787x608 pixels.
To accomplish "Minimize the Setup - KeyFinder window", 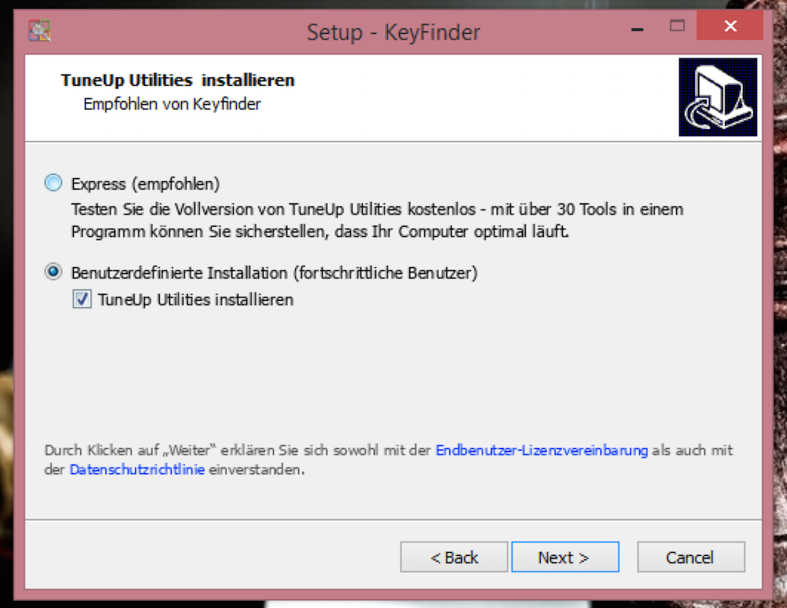I will click(637, 28).
